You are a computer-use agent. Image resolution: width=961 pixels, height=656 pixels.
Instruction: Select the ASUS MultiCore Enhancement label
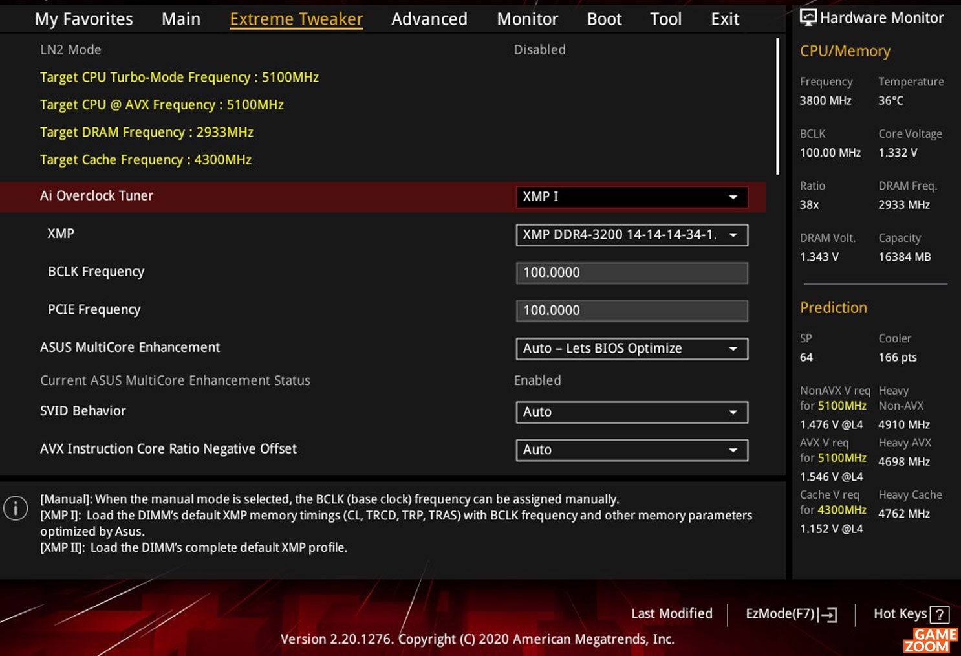pos(130,347)
